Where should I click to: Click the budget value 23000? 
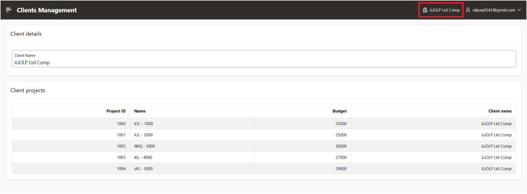point(341,124)
